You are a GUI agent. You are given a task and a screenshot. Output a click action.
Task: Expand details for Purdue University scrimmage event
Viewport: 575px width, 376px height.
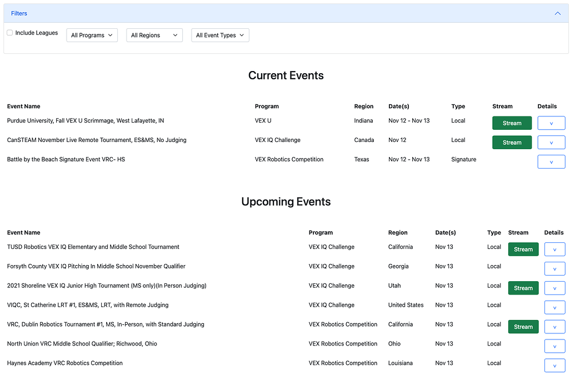click(x=551, y=123)
